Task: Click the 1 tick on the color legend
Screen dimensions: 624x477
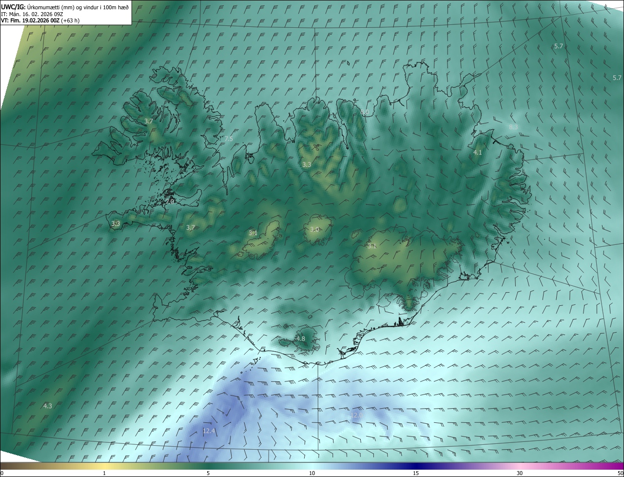Action: 104,473
